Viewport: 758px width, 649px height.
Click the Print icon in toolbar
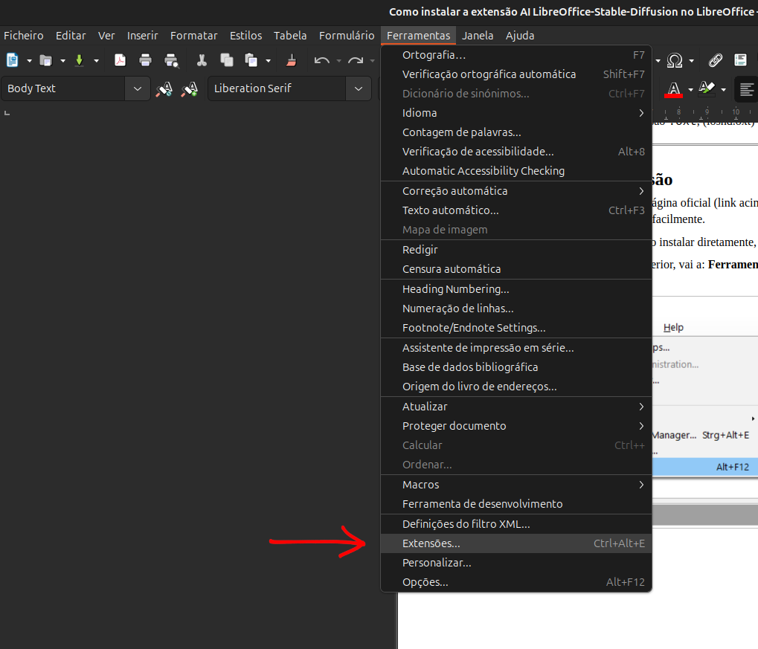point(146,60)
